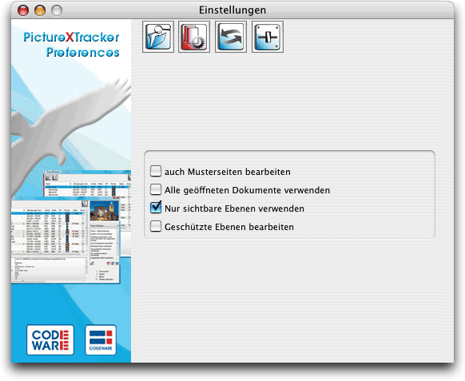465x381 pixels.
Task: Open the refresh arrows preferences icon
Action: coord(231,37)
